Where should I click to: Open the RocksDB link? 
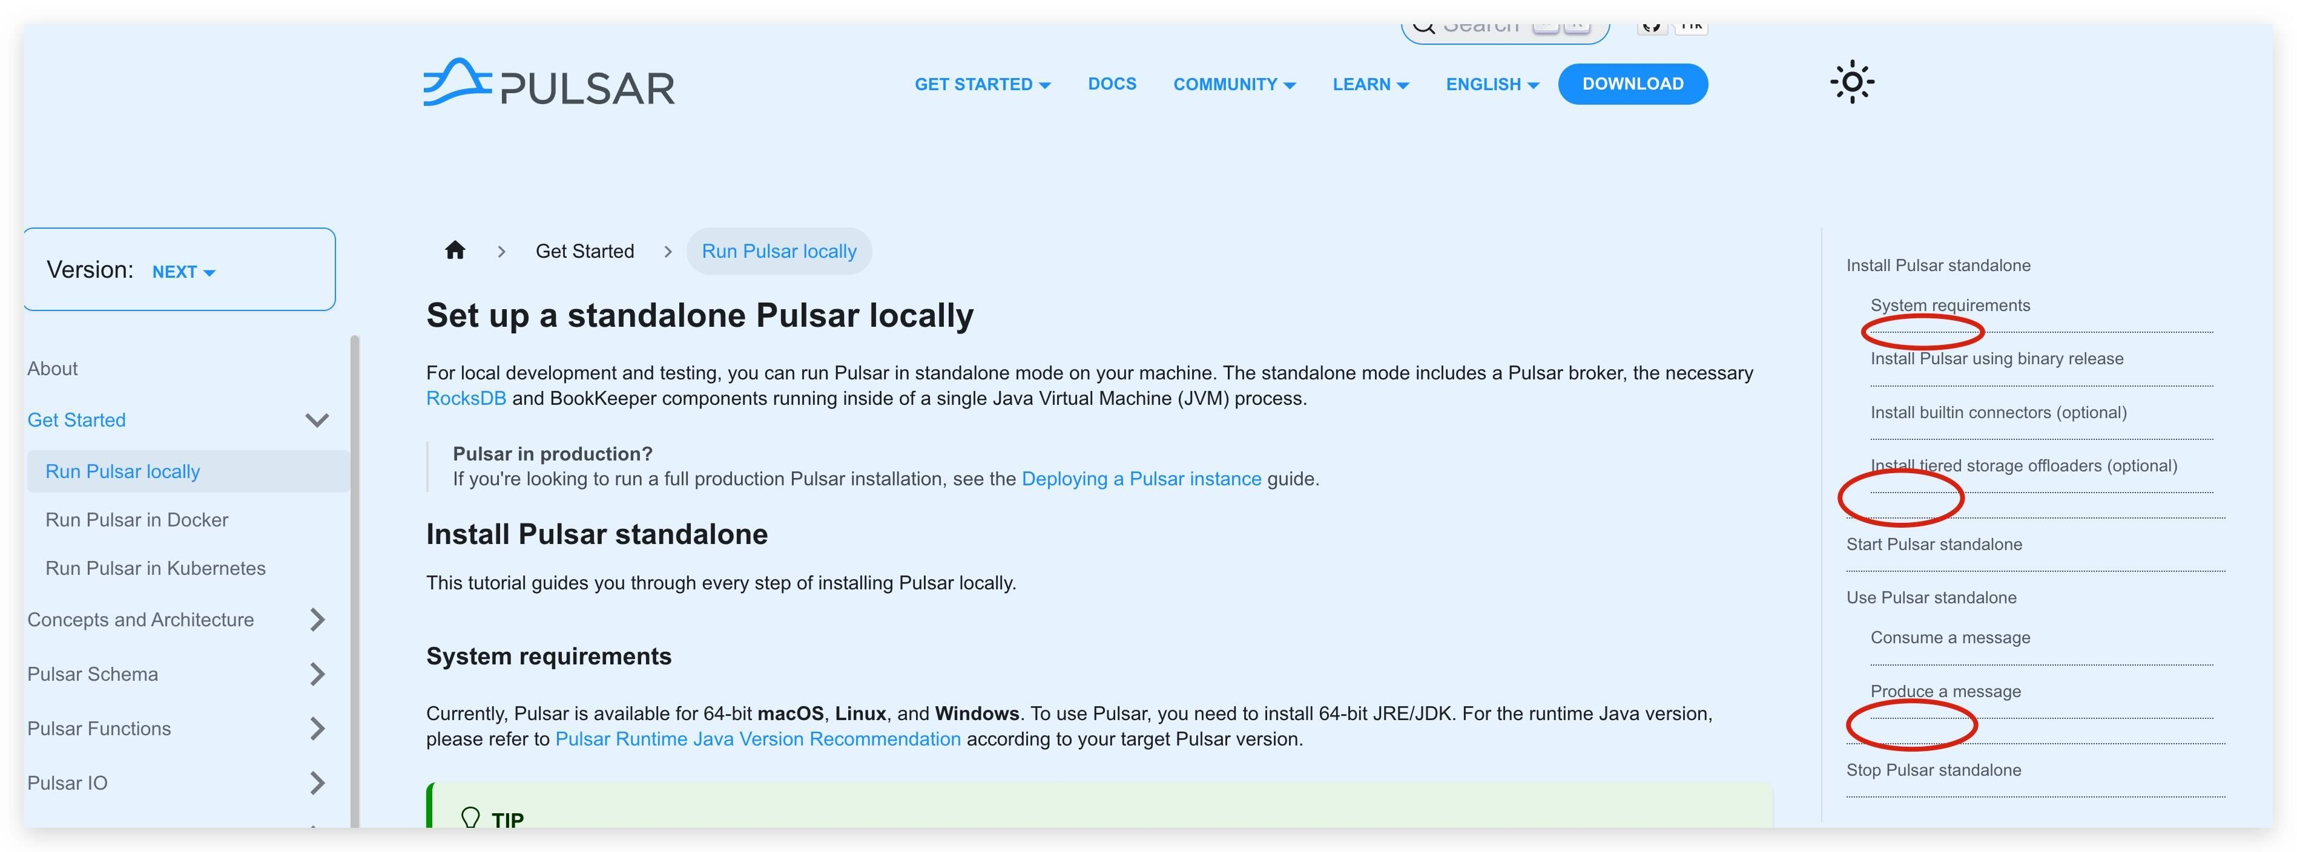click(x=466, y=398)
